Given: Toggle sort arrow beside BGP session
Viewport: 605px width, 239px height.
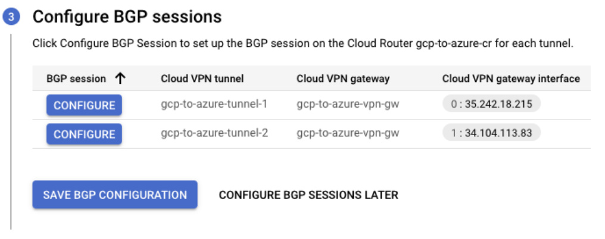Looking at the screenshot, I should [120, 78].
